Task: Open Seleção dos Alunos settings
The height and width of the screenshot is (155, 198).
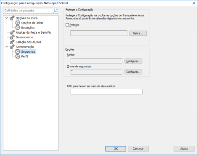Action: tap(29, 42)
